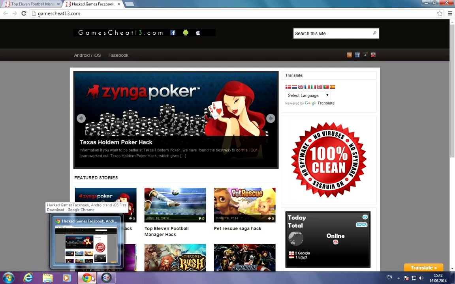Open the YouTube icon in navigation bar

pos(373,55)
